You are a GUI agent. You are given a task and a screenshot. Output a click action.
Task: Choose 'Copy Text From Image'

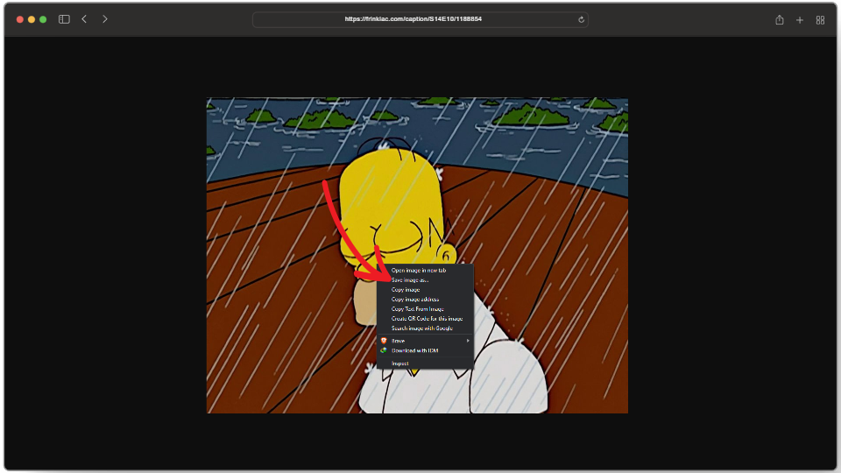pos(426,309)
